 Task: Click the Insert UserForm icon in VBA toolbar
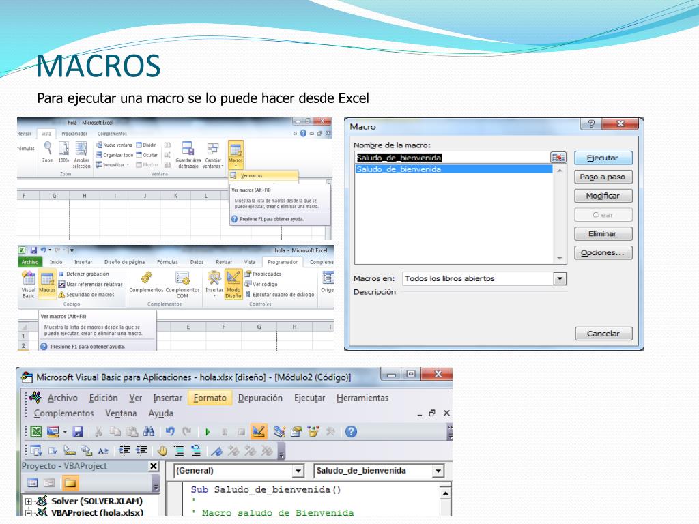coord(53,431)
